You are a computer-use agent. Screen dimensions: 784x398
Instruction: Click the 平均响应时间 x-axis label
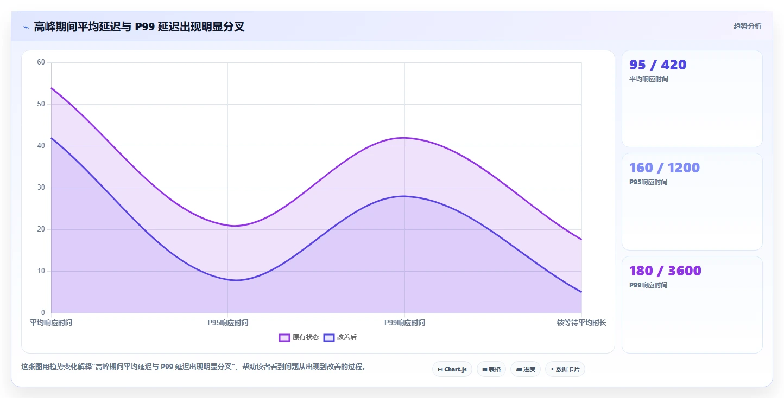(x=51, y=323)
